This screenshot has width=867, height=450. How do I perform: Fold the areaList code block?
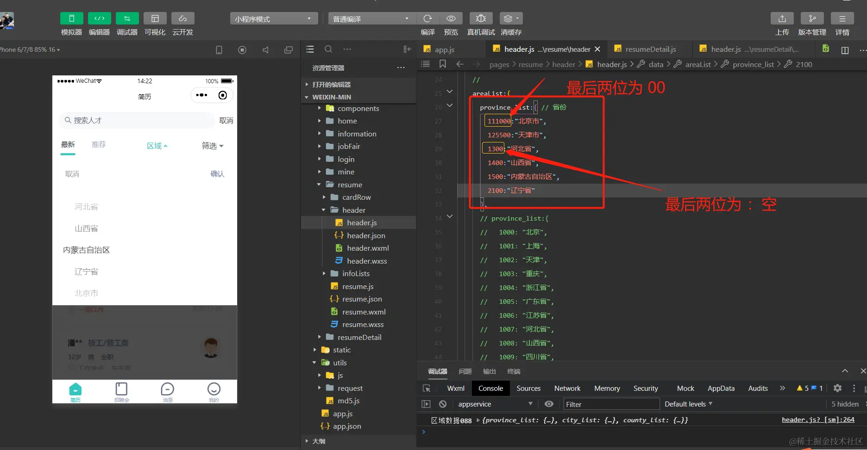(x=449, y=92)
